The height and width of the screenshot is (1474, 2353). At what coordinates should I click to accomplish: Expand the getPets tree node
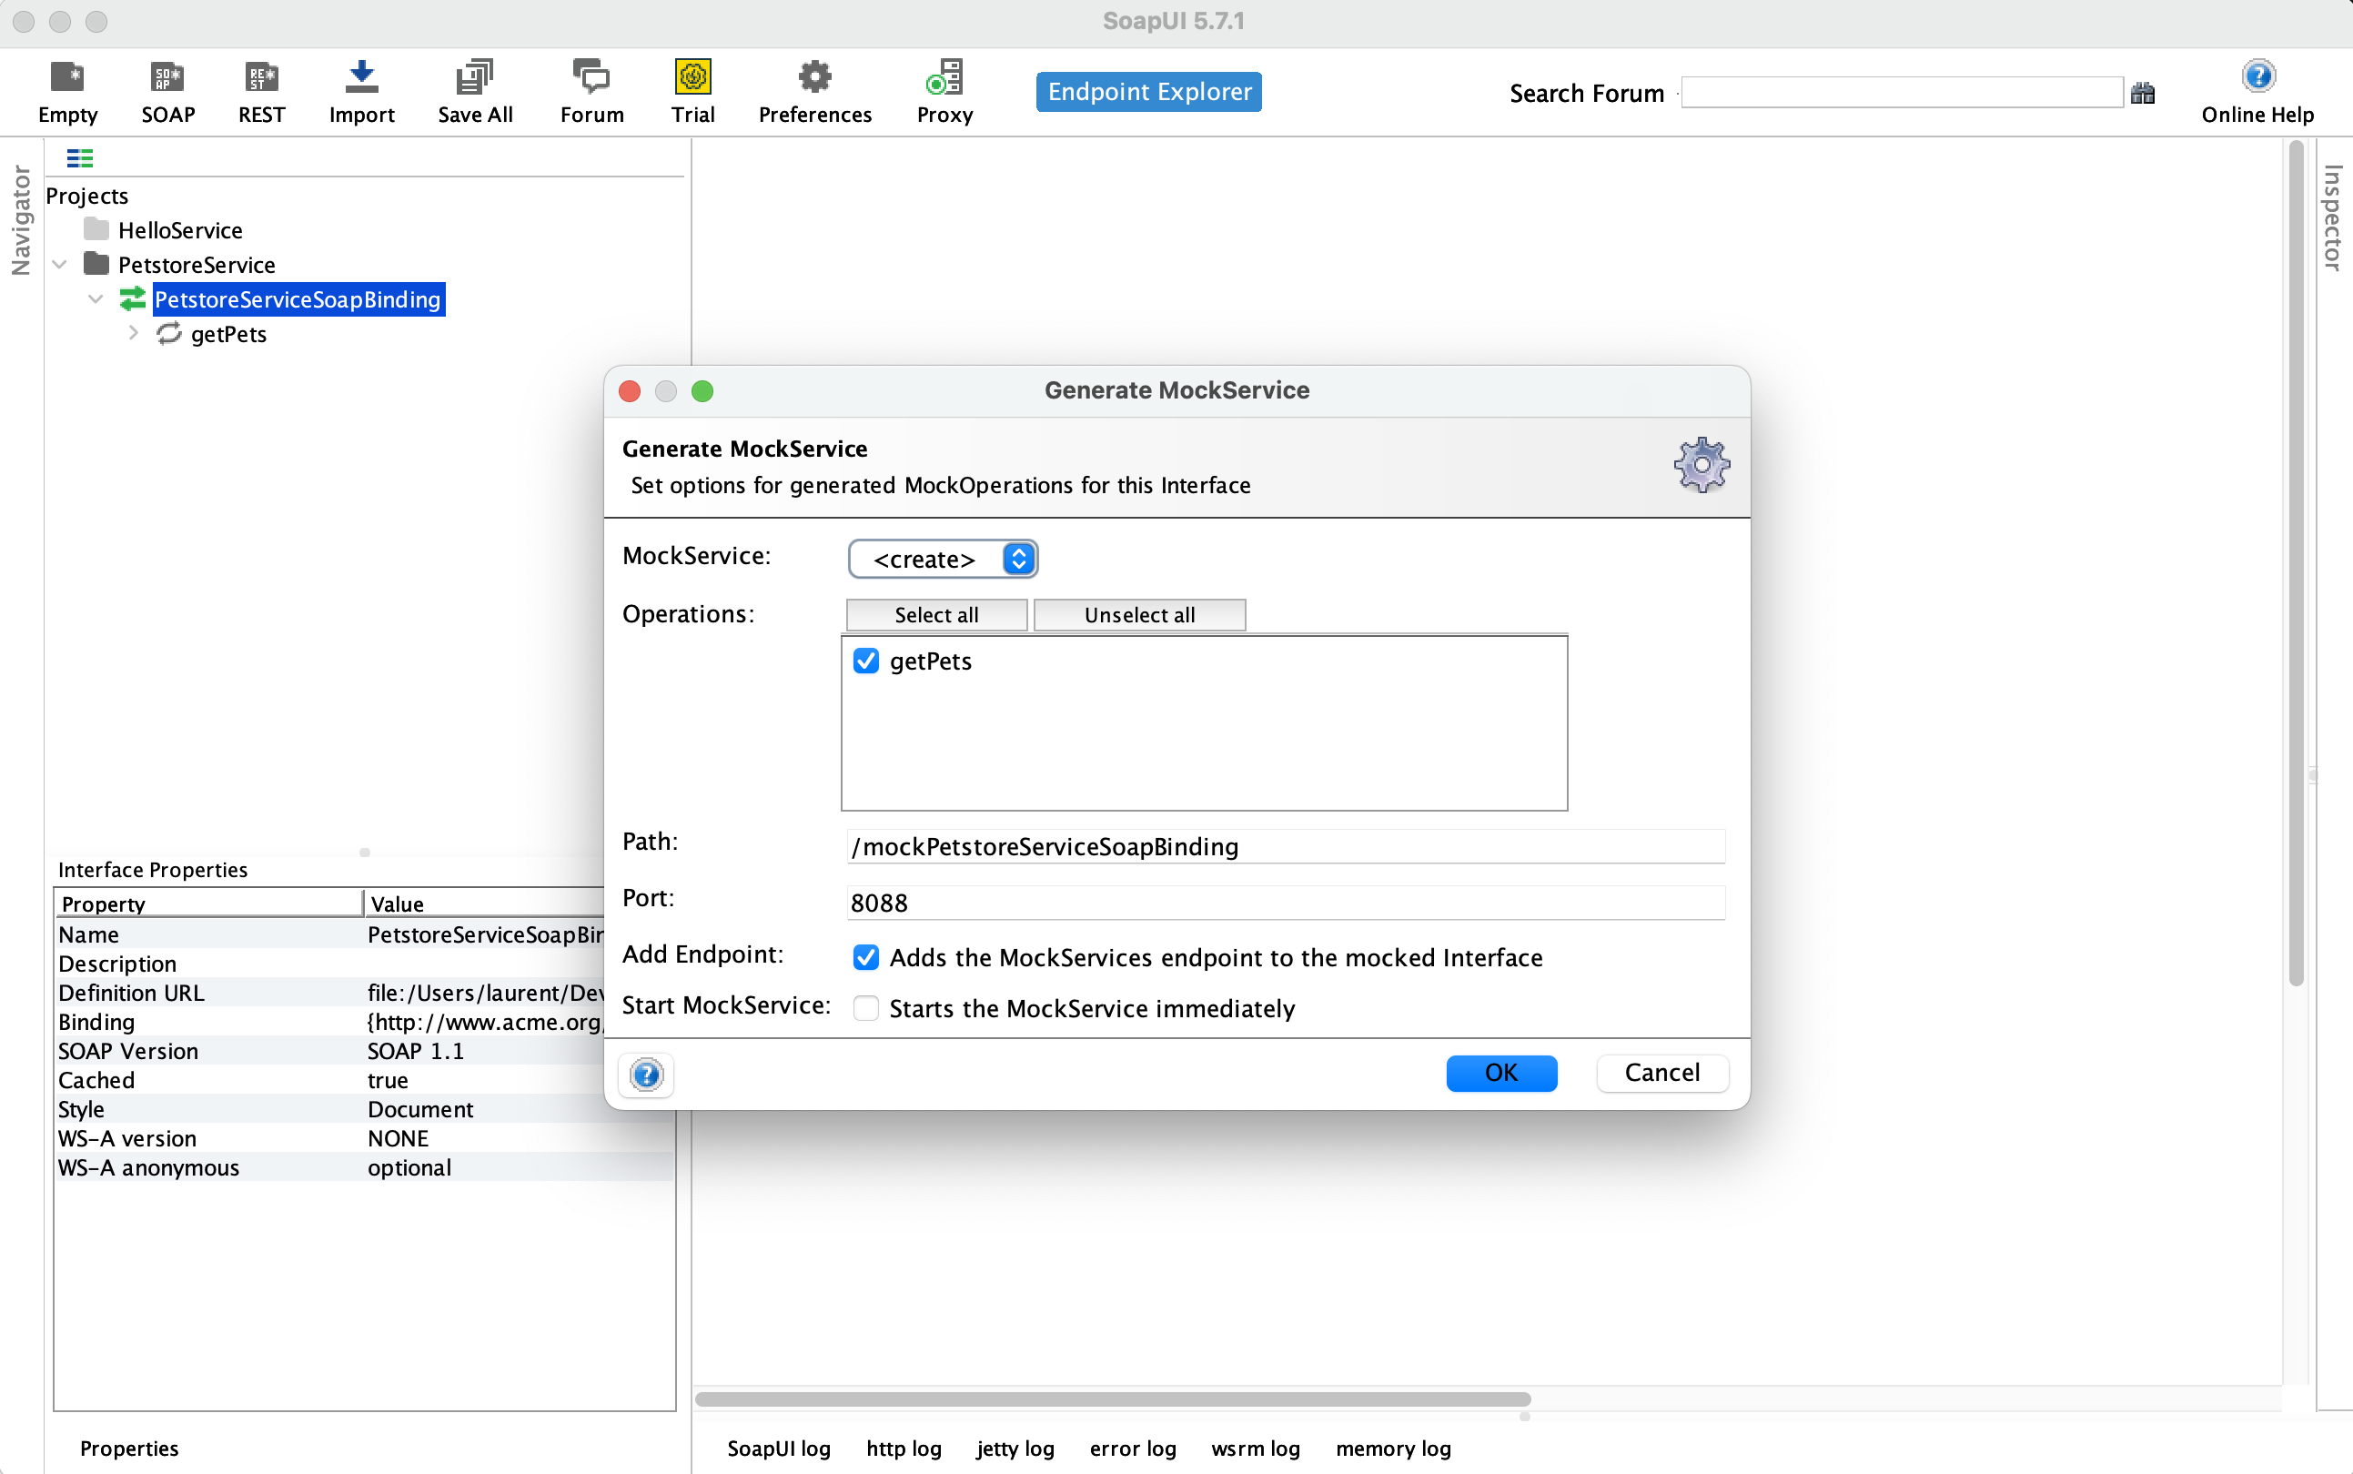tap(133, 333)
